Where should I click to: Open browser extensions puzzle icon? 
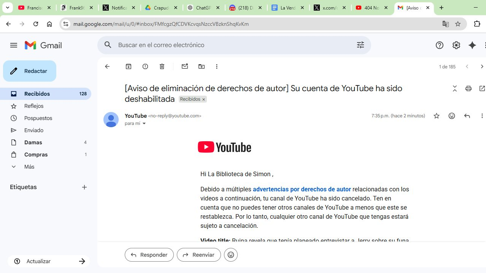pyautogui.click(x=477, y=24)
